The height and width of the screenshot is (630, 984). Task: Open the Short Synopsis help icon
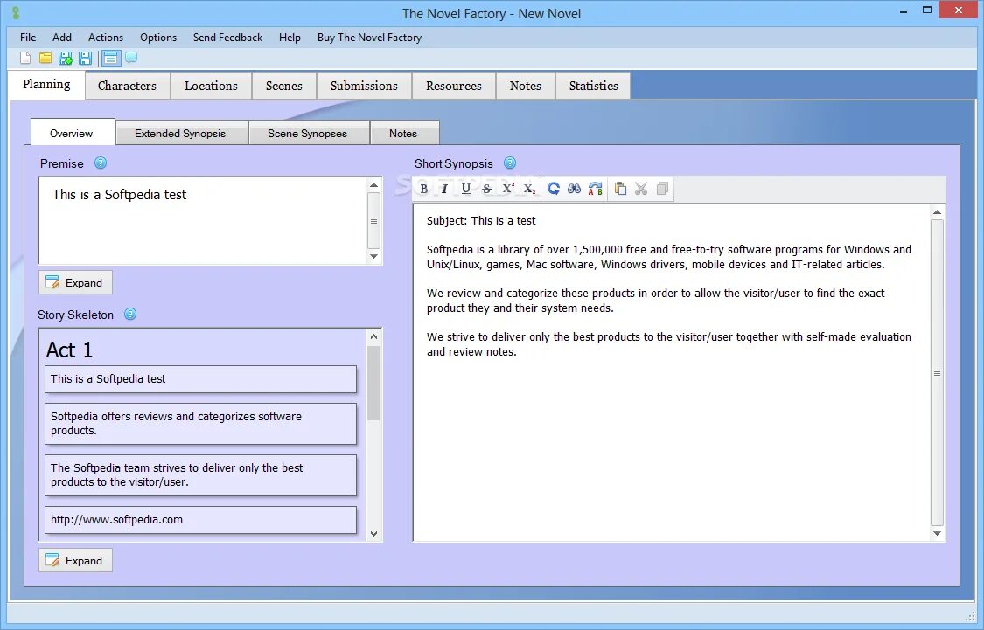click(510, 163)
